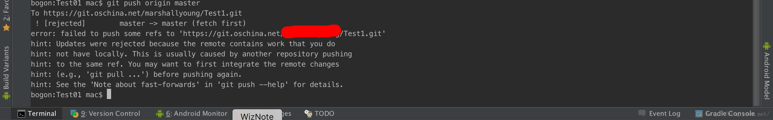Click the Build Variants android icon

[6, 96]
